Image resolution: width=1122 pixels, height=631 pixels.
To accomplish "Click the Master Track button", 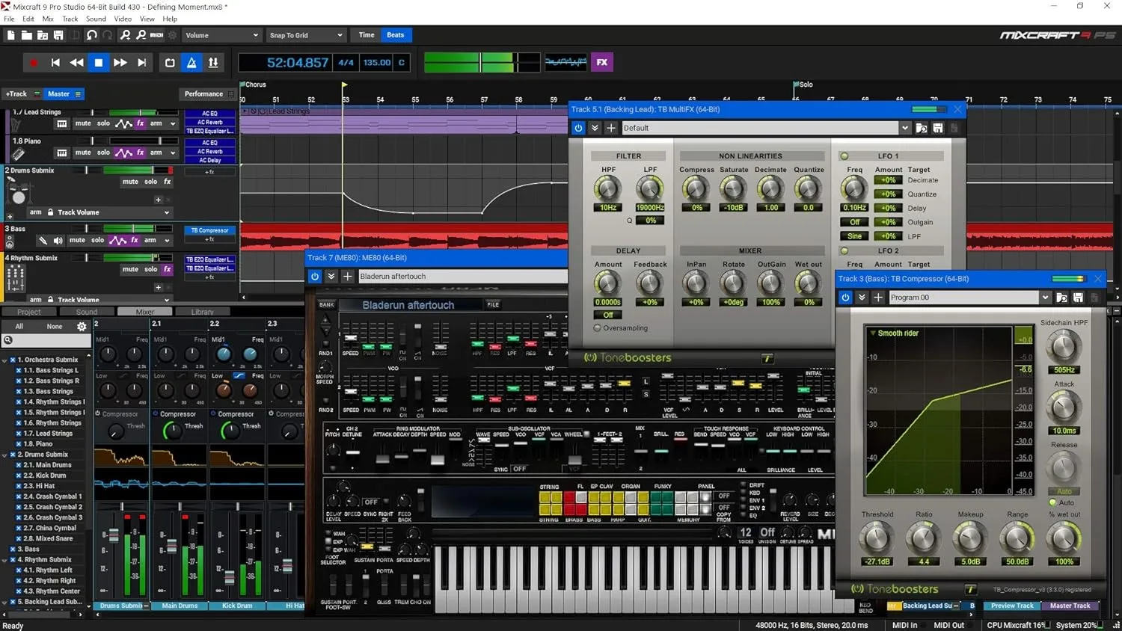I will pyautogui.click(x=1070, y=606).
